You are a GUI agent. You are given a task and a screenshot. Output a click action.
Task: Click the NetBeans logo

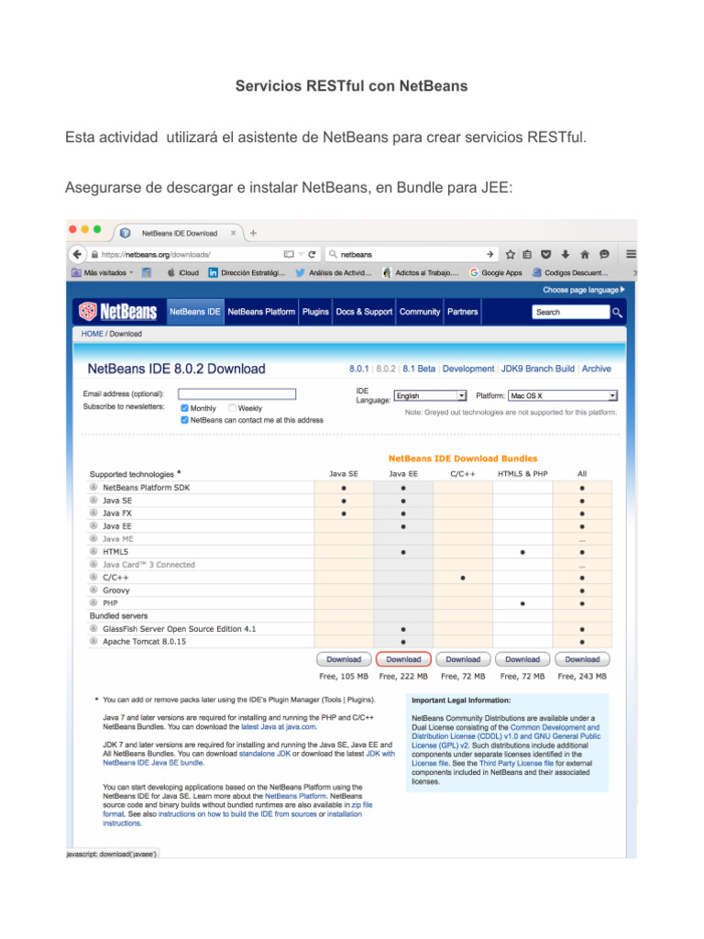tap(118, 312)
